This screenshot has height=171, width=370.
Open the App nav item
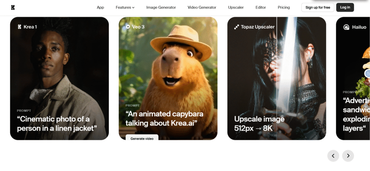(x=100, y=7)
